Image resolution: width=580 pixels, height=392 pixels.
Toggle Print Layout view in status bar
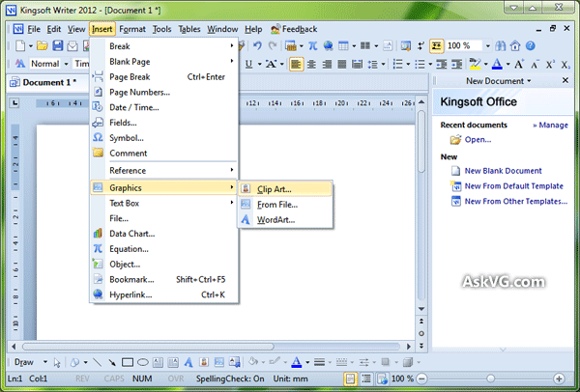[350, 378]
